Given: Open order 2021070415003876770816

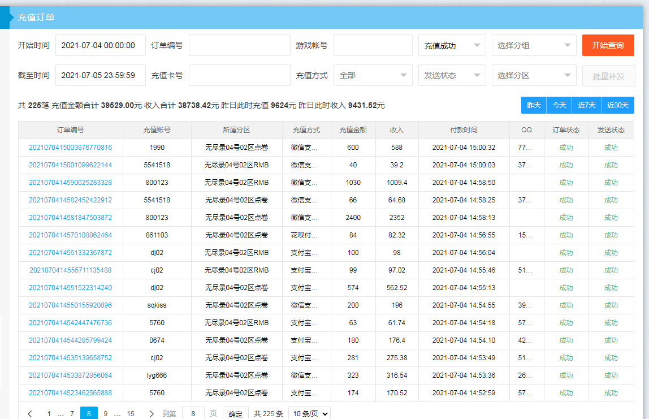Looking at the screenshot, I should click(70, 148).
